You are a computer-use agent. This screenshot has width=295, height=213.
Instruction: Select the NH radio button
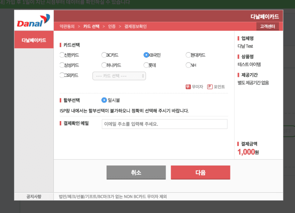(188, 65)
